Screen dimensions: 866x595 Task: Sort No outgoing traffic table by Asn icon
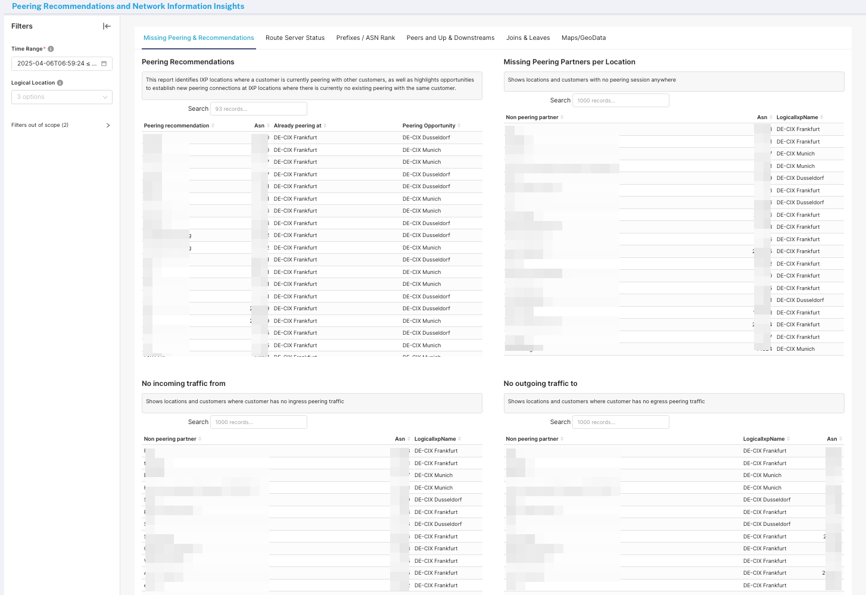coord(840,439)
